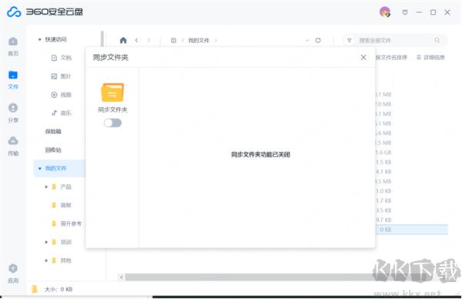The image size is (462, 299).
Task: Refresh the file list
Action: point(318,40)
